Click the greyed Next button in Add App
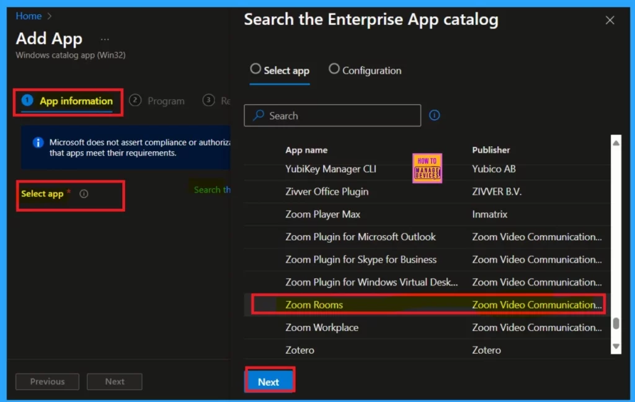Image resolution: width=635 pixels, height=402 pixels. (115, 382)
